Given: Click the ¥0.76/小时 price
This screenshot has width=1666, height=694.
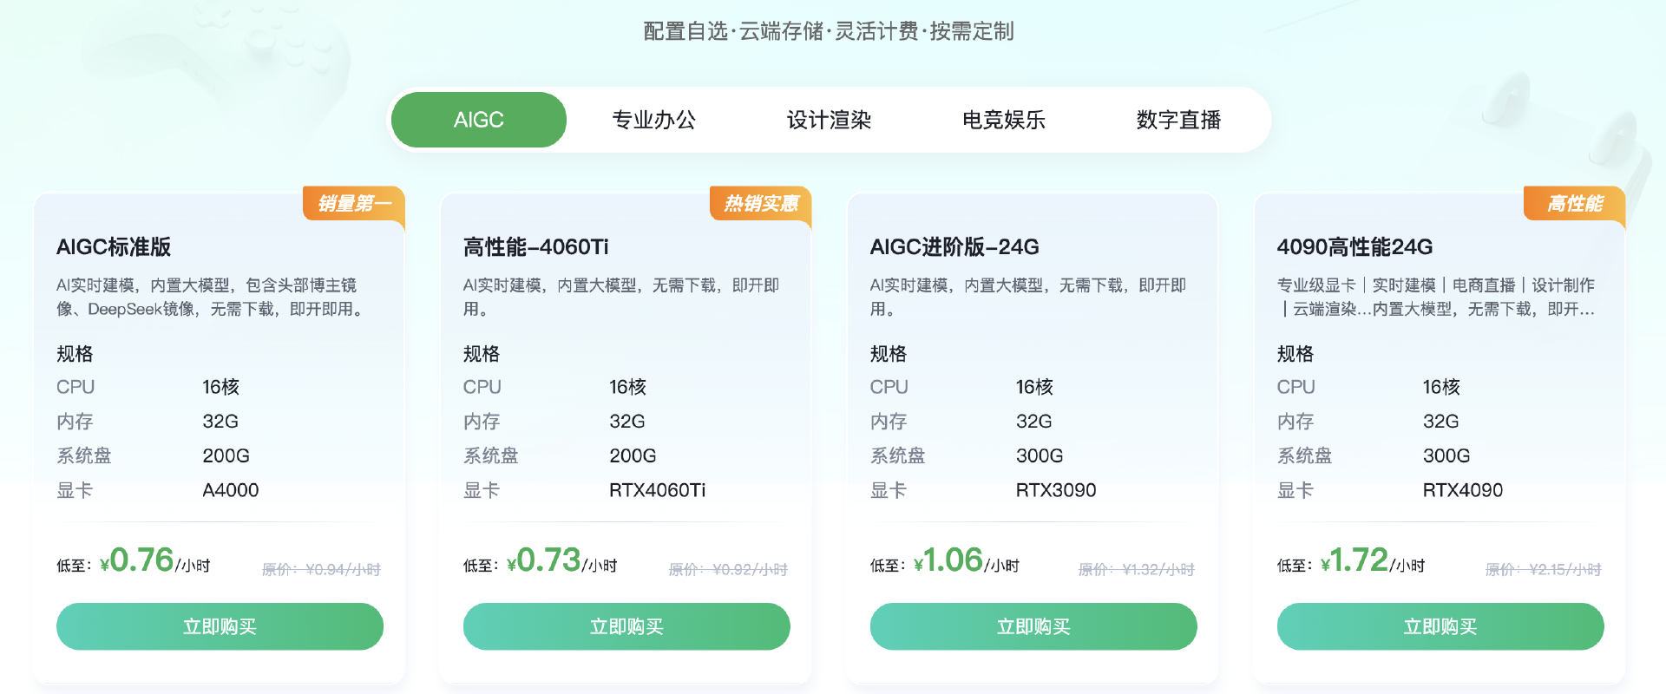Looking at the screenshot, I should pos(155,561).
